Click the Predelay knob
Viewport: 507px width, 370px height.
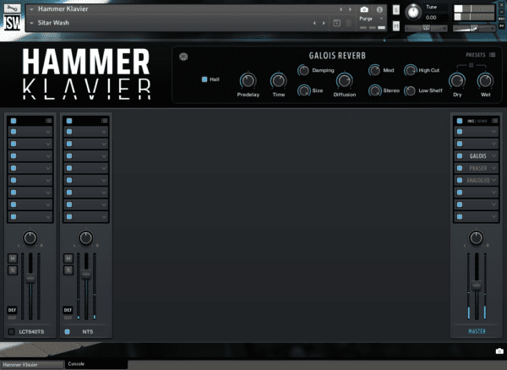(248, 81)
